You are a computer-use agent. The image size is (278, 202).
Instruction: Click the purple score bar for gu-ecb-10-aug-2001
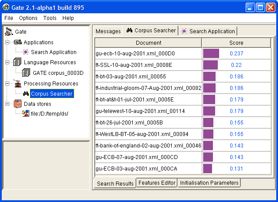(211, 54)
